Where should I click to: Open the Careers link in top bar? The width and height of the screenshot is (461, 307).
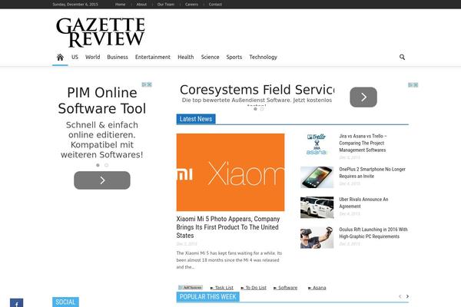click(x=191, y=5)
